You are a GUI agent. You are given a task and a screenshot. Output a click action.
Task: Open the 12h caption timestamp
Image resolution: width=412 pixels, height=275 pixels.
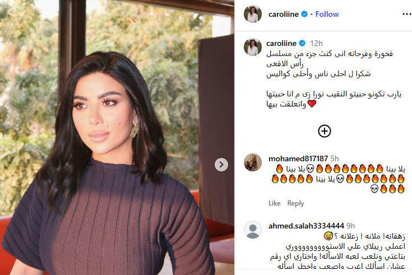pyautogui.click(x=316, y=43)
